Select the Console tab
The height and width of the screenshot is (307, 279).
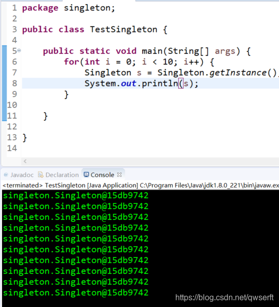click(102, 174)
